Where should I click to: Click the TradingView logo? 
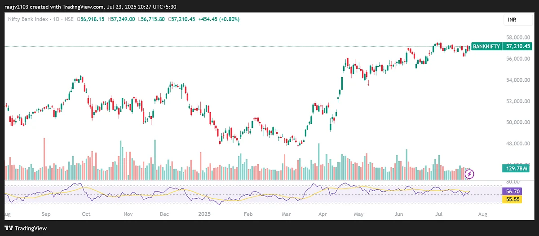pyautogui.click(x=26, y=228)
